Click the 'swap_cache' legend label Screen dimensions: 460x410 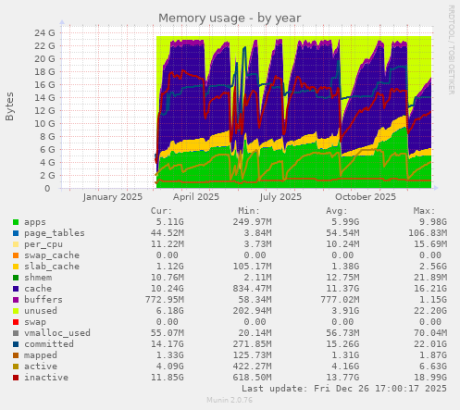(x=52, y=255)
